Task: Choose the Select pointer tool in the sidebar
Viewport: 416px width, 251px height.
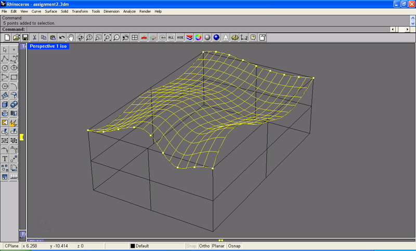Action: (x=5, y=50)
